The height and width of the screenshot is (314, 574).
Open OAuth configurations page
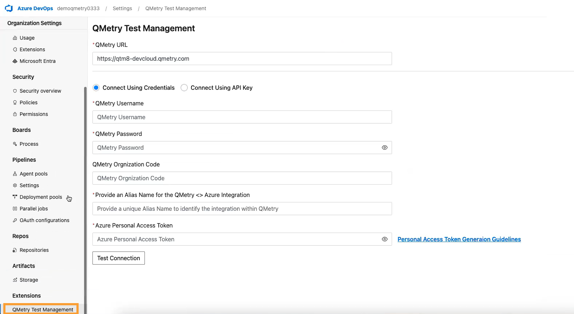[x=44, y=220]
